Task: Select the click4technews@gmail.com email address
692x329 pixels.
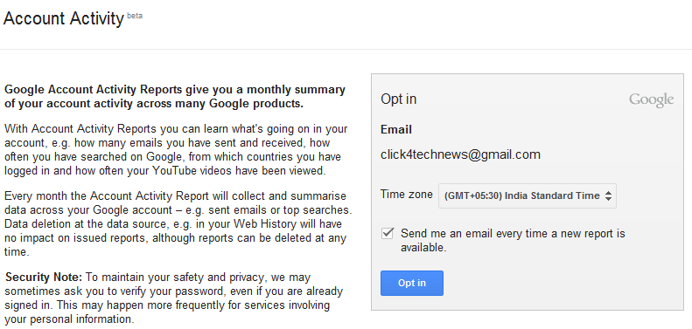Action: click(x=460, y=154)
